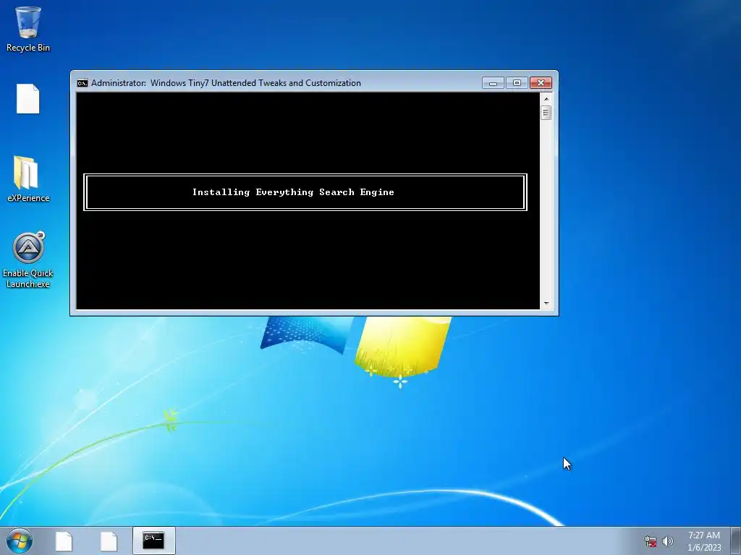Click the 'Installing Everything Search Engine' text

[293, 192]
